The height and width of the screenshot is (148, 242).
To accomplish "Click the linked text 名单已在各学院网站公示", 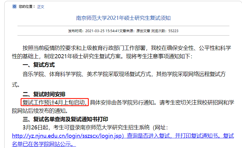I will coord(44,143).
